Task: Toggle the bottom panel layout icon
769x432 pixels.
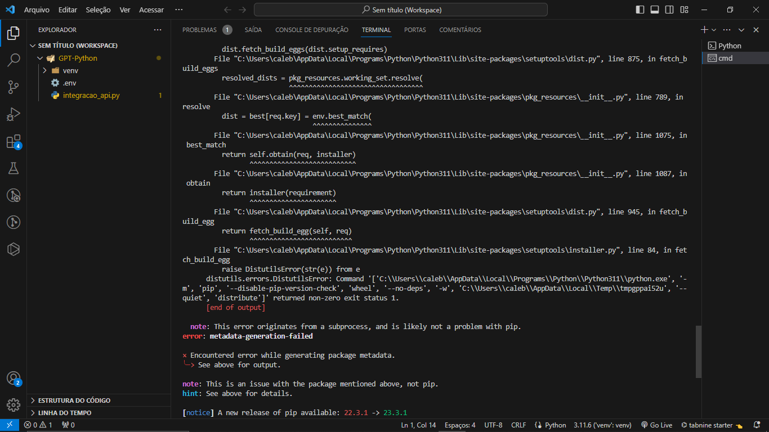Action: pyautogui.click(x=655, y=10)
